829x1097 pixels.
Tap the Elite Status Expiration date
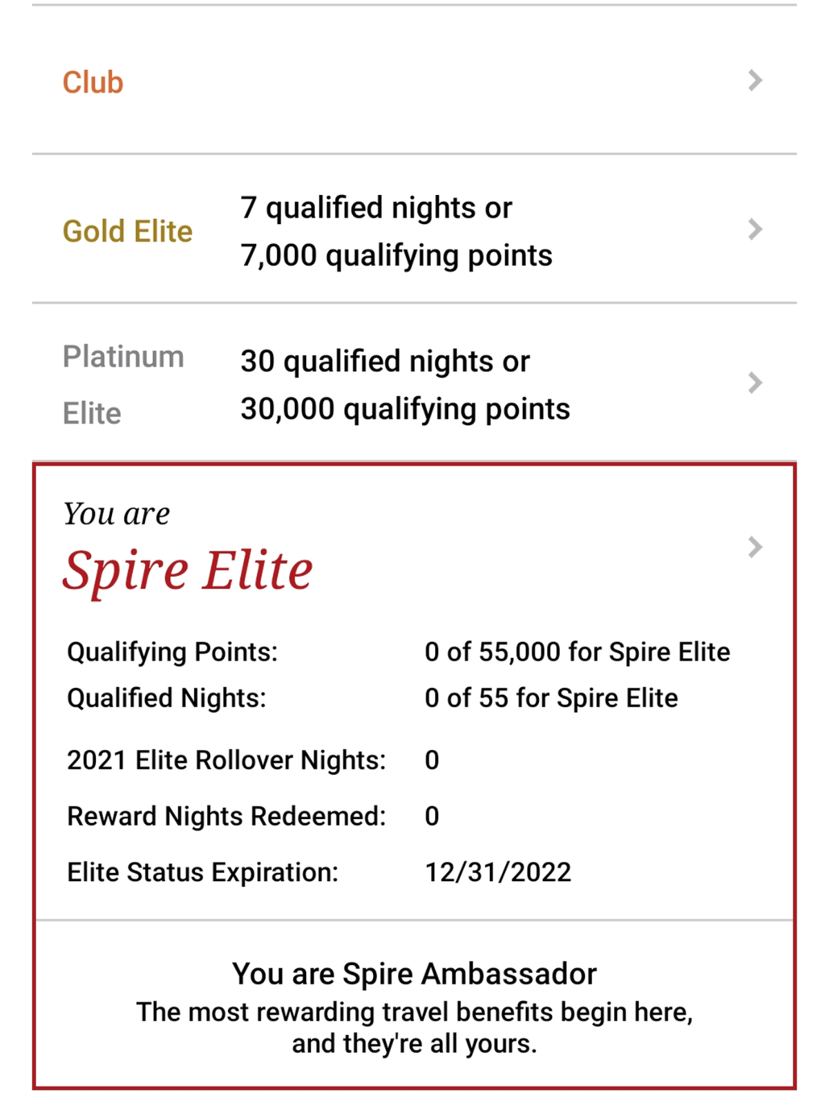[497, 872]
